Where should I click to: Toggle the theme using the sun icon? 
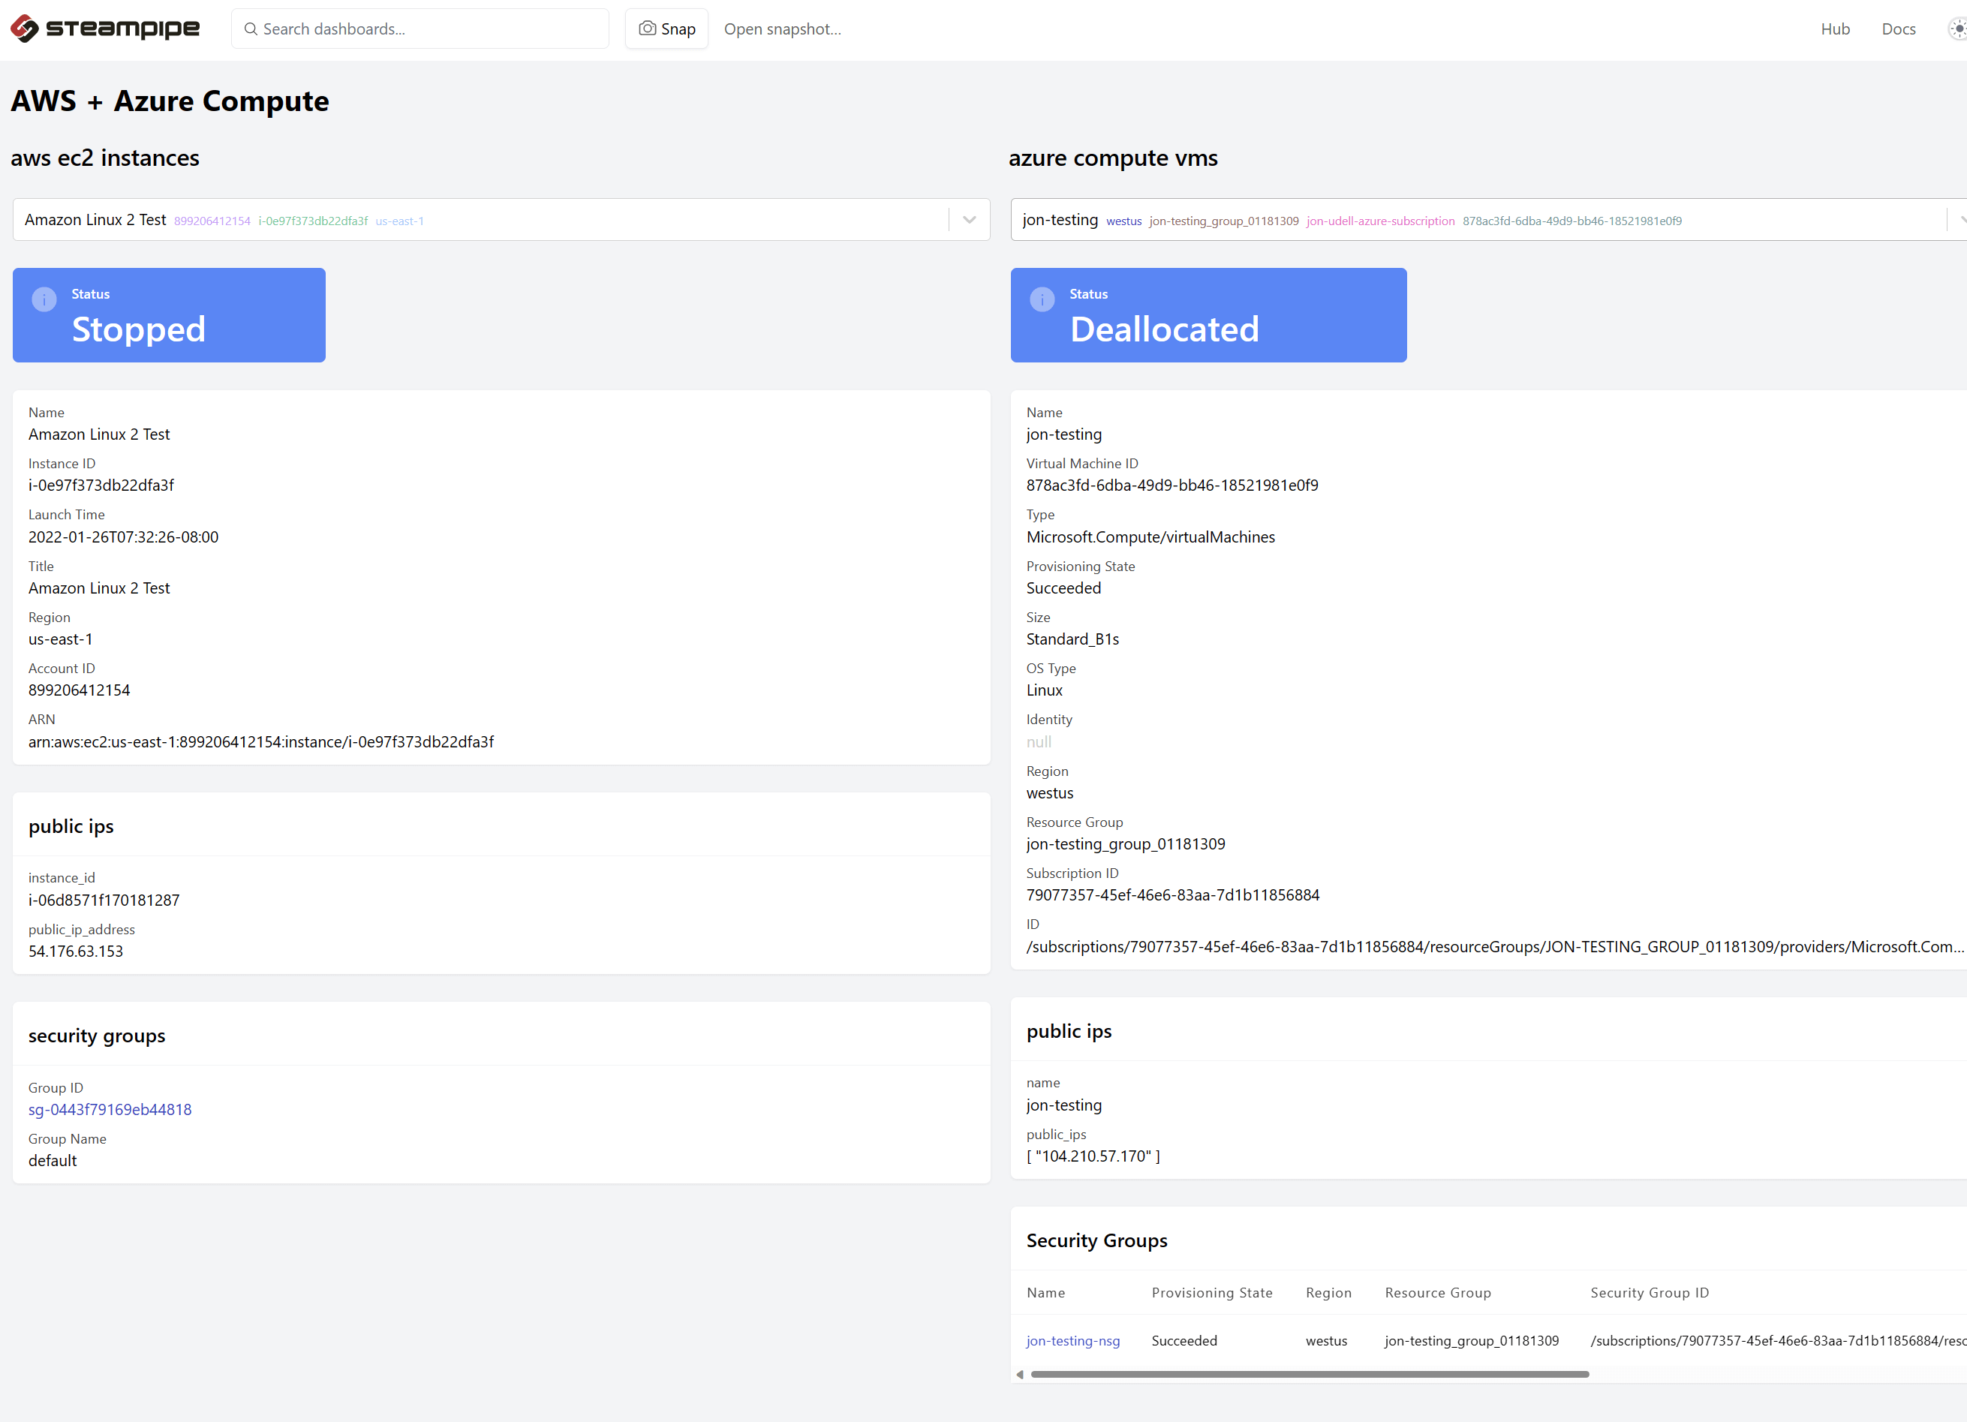coord(1956,29)
